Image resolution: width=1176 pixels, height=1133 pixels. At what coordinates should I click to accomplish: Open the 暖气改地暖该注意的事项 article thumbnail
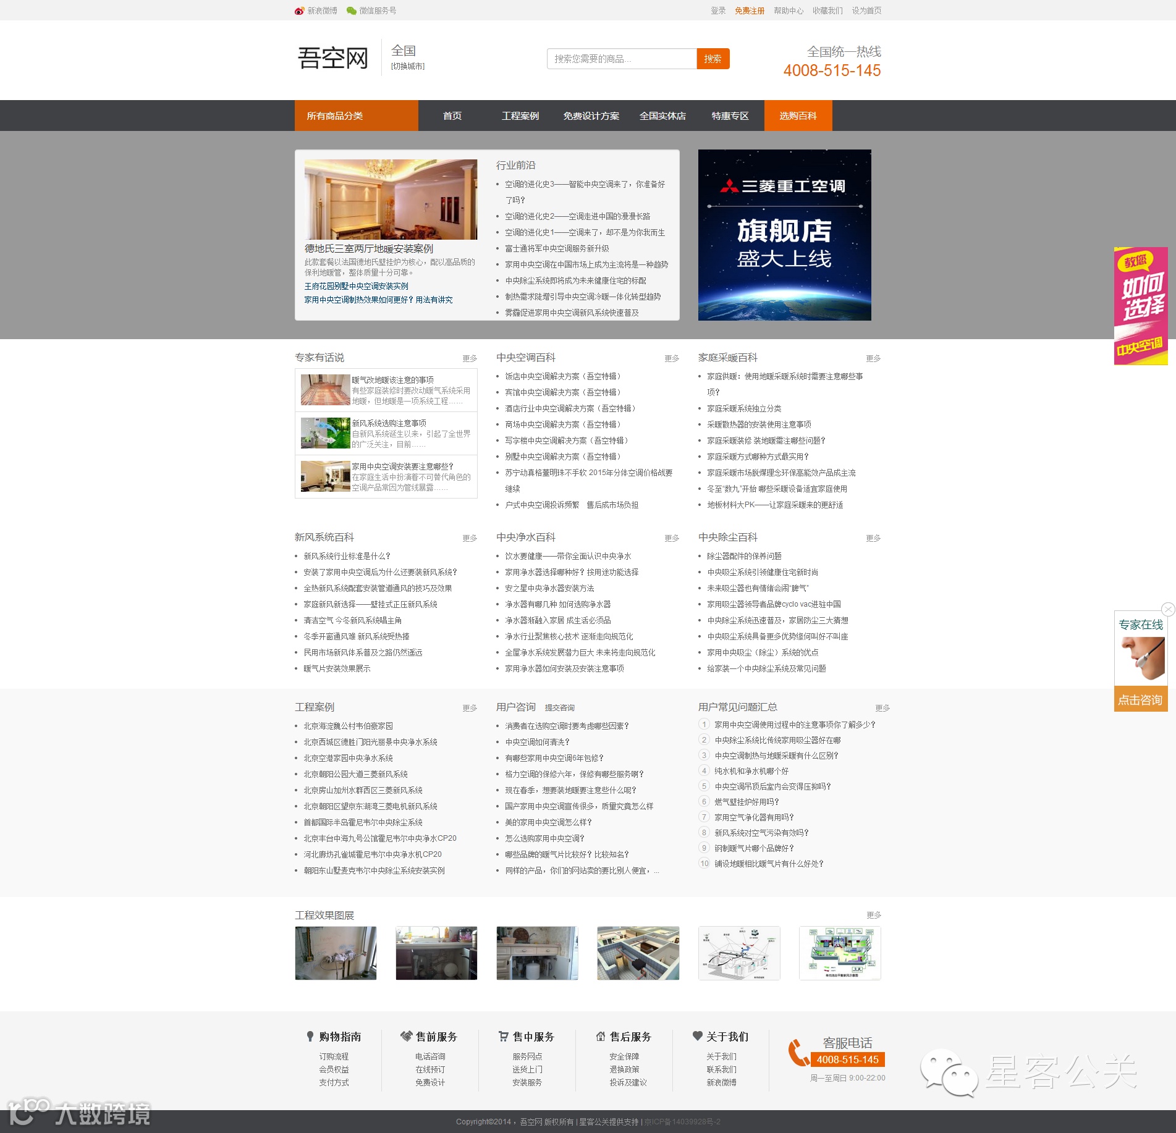click(x=326, y=390)
